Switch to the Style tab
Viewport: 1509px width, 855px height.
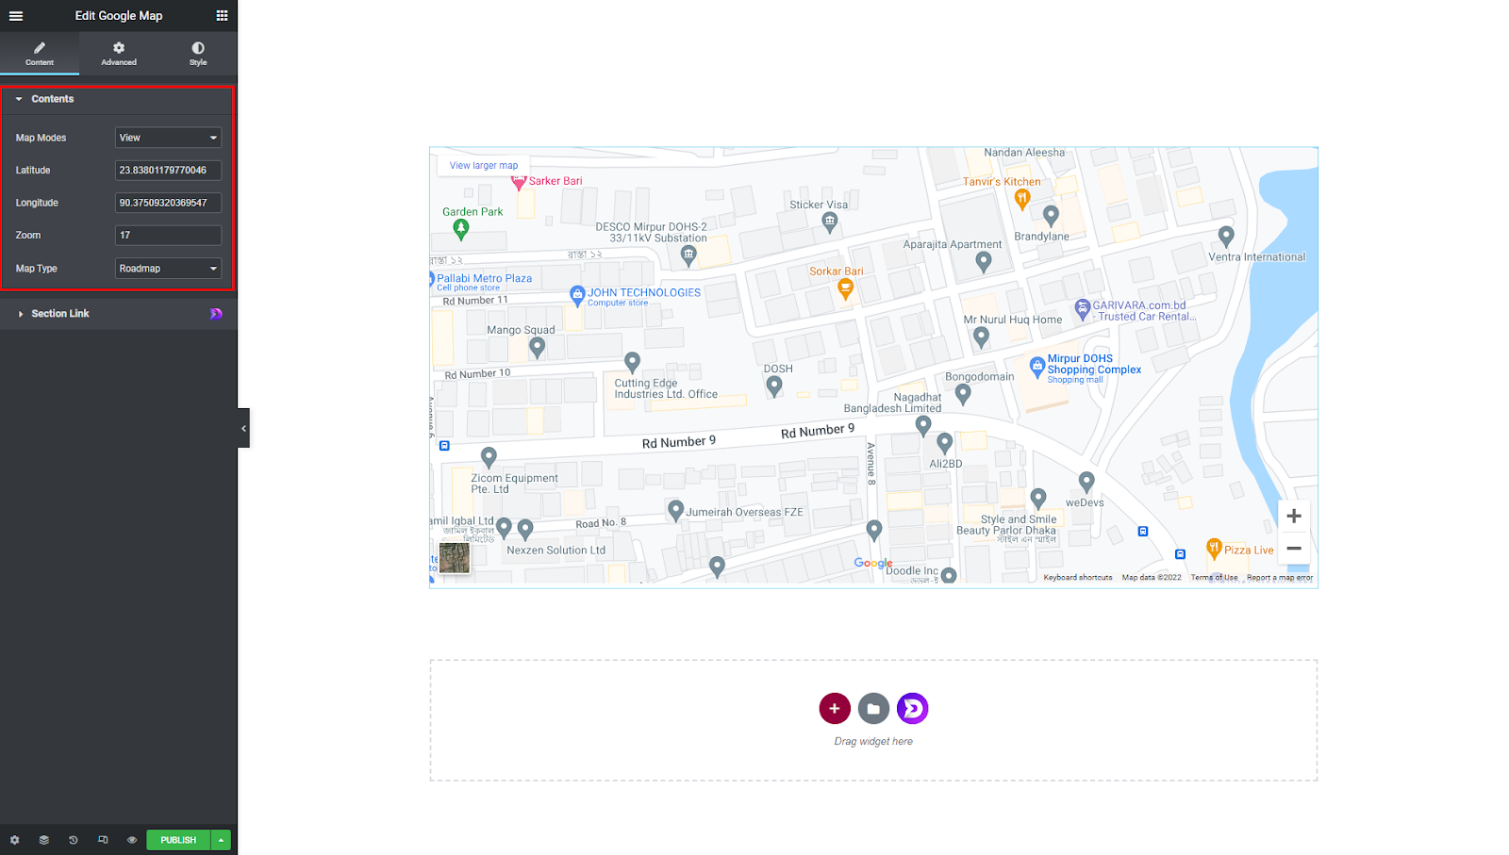[x=198, y=54]
